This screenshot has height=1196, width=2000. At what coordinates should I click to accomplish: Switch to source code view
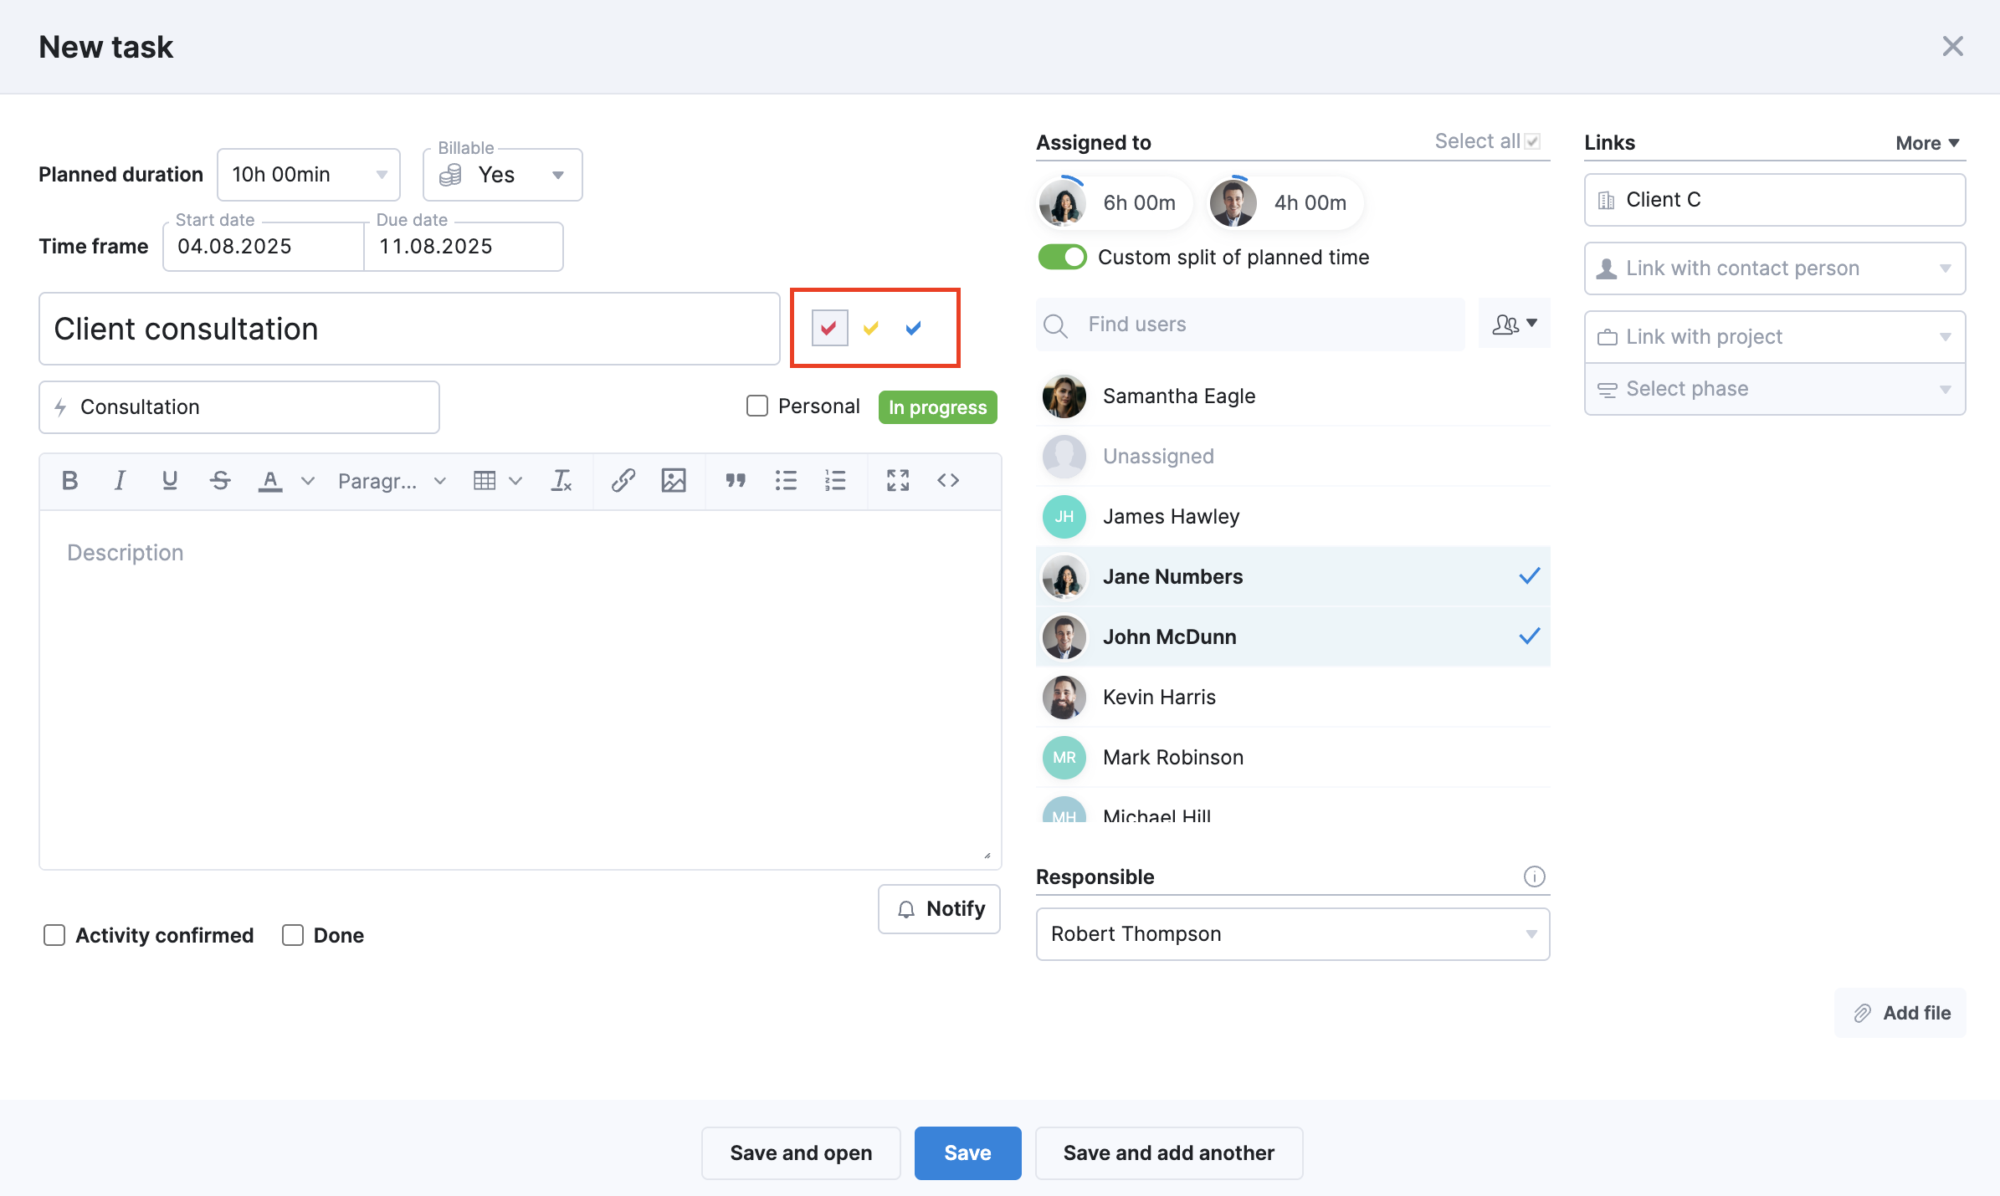(948, 481)
